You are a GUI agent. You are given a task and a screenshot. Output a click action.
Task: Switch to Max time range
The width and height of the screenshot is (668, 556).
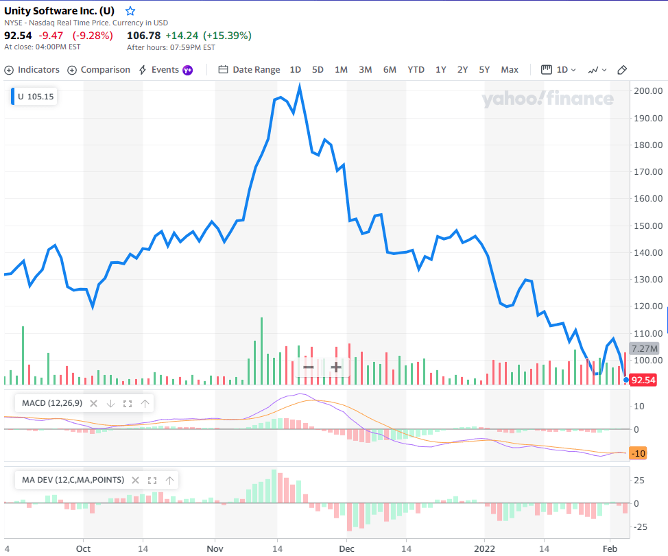(510, 70)
